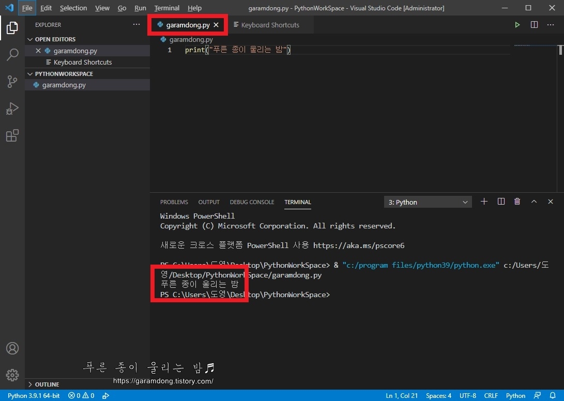Open the Run and Debug view
This screenshot has height=401, width=564.
pyautogui.click(x=12, y=109)
